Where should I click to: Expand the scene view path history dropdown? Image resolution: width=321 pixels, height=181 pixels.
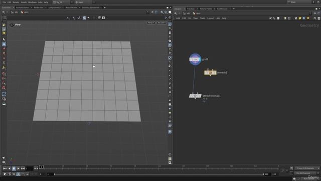(147, 12)
